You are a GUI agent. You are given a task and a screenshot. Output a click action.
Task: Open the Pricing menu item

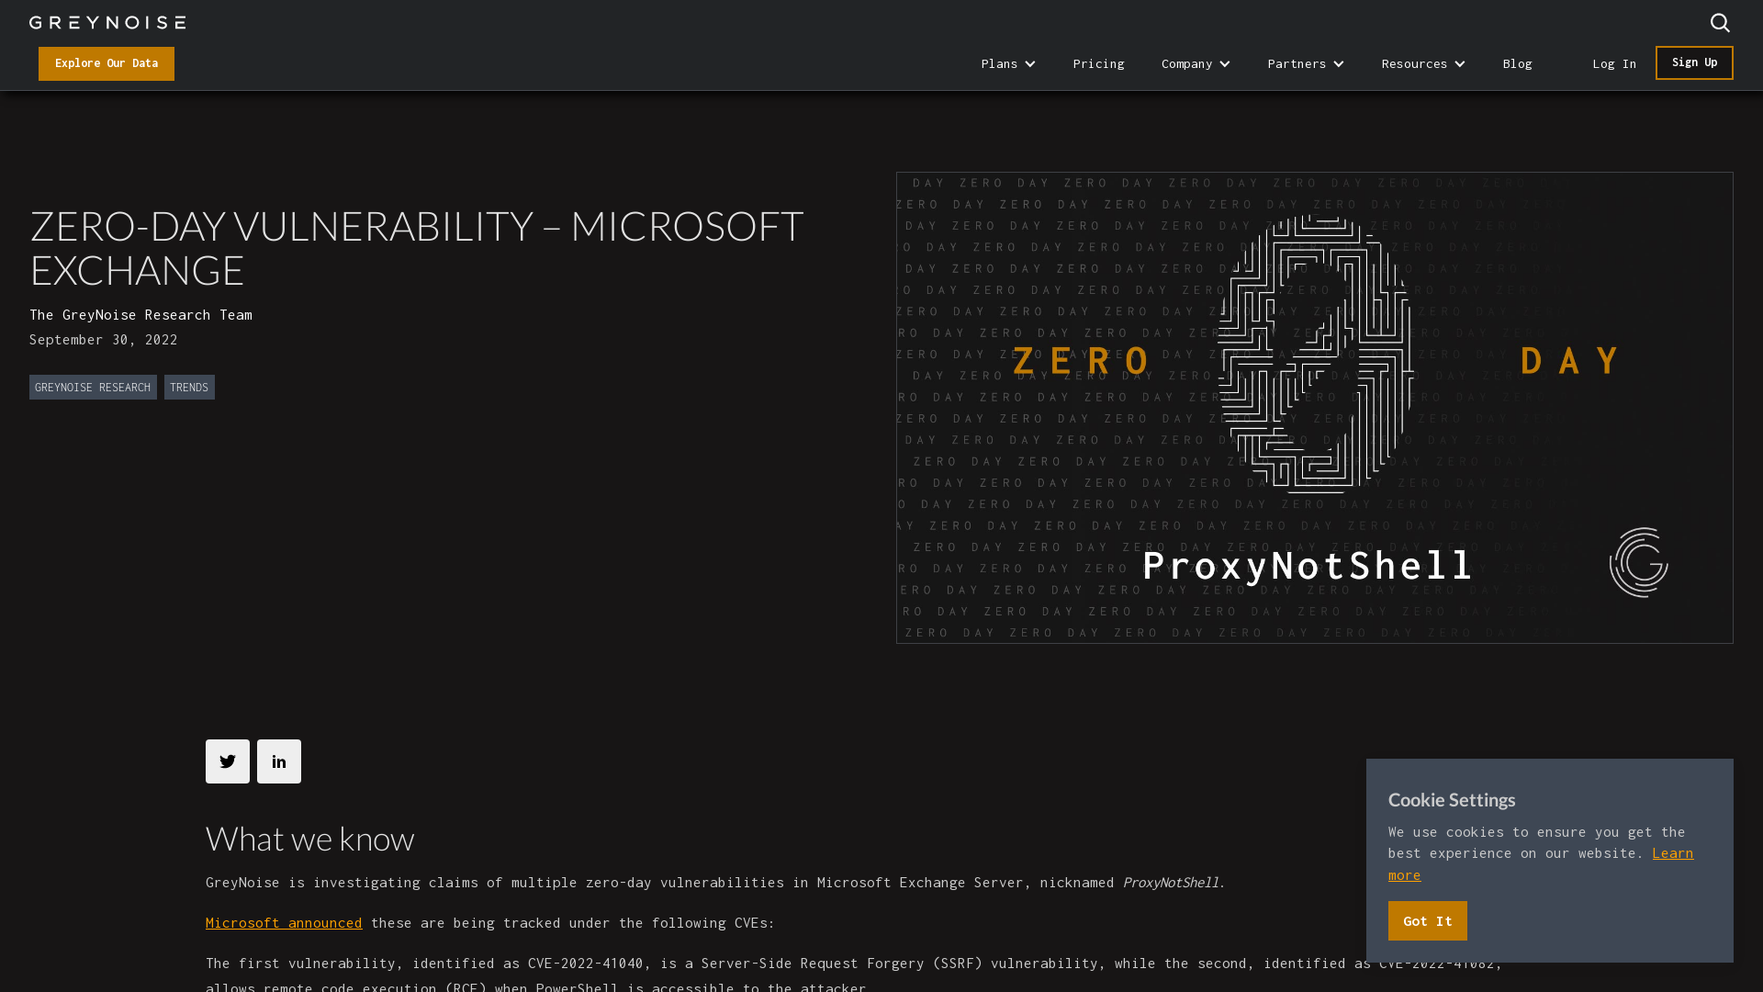click(x=1098, y=63)
